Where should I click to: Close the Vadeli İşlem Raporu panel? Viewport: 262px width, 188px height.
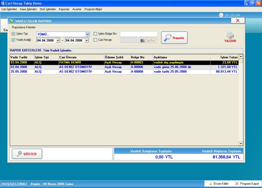pyautogui.click(x=238, y=21)
